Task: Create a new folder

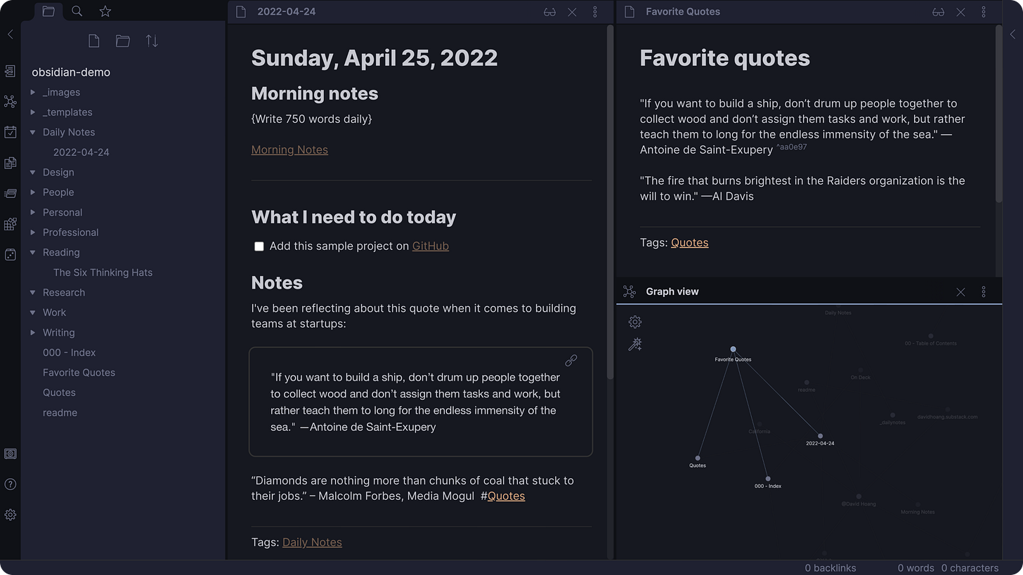Action: [x=122, y=41]
